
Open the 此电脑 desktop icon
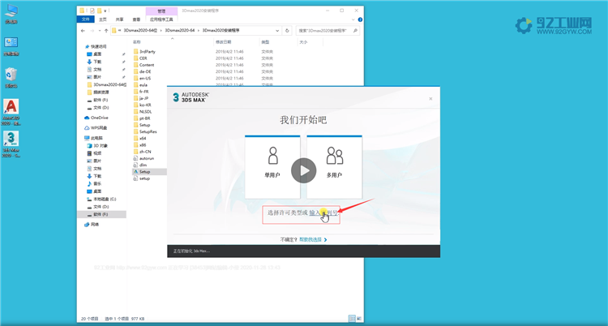11,14
